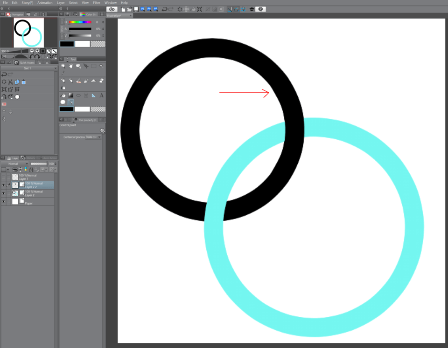Select the Zoom tool in the Tool panel
This screenshot has height=348, width=448.
pos(63,66)
